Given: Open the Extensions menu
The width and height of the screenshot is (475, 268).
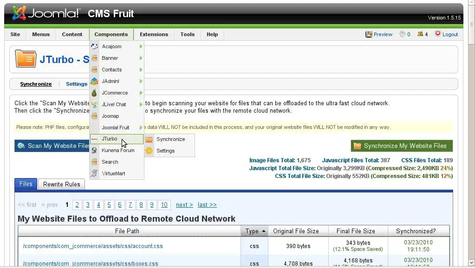Looking at the screenshot, I should 154,34.
